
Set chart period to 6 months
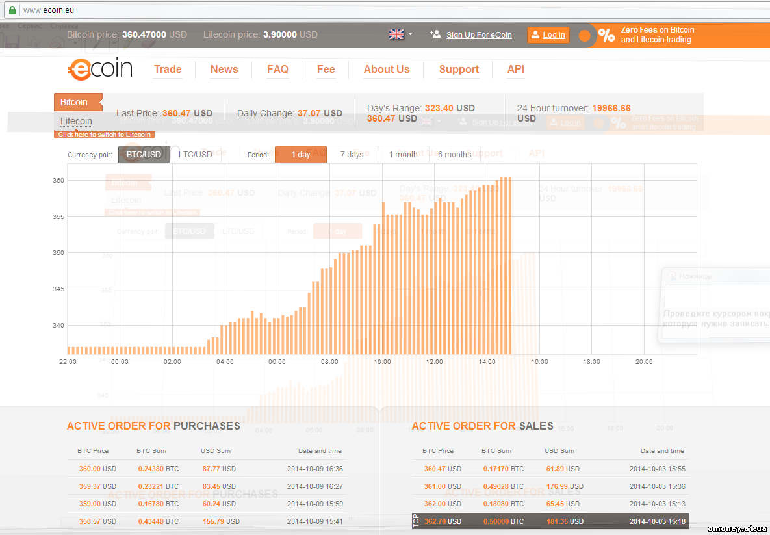(x=455, y=154)
